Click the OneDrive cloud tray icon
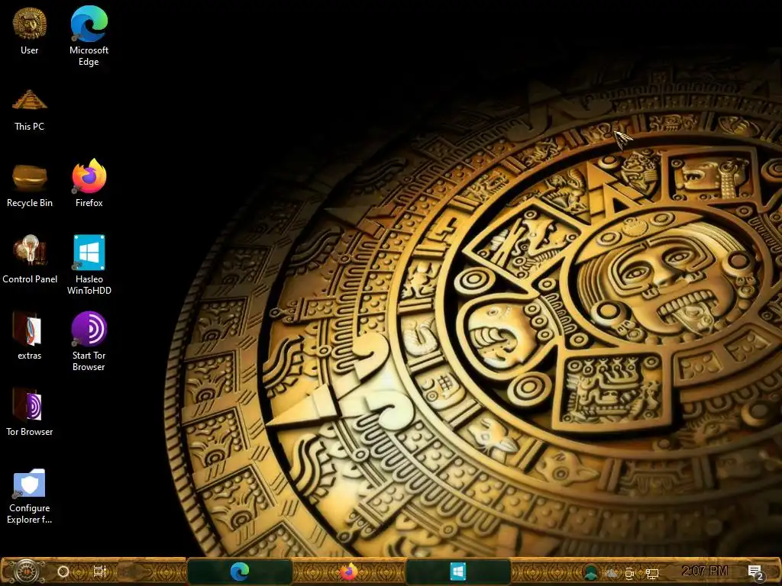This screenshot has height=586, width=782. tap(611, 573)
